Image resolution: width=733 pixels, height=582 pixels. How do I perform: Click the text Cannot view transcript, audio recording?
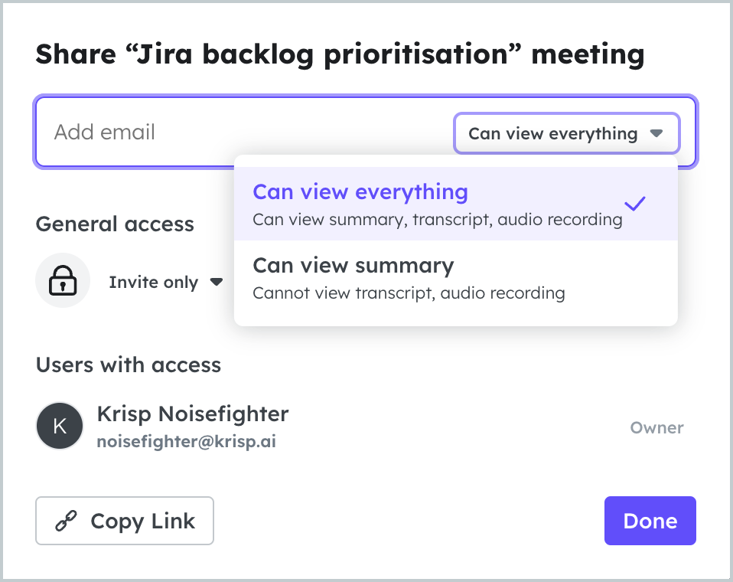409,293
